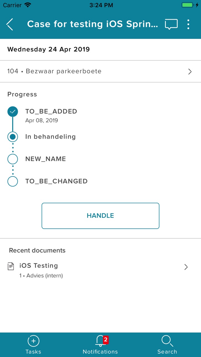The image size is (201, 357).
Task: Tap the iOS Testing document icon
Action: point(11,267)
